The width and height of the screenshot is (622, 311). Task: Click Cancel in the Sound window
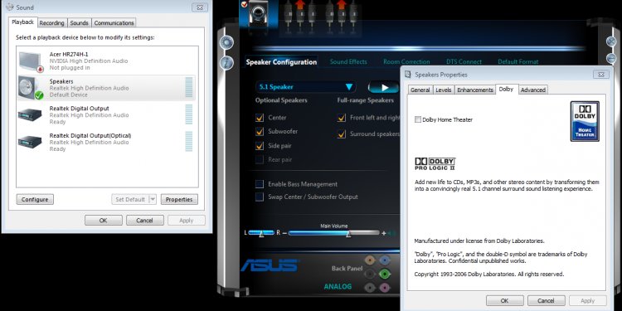click(x=145, y=221)
